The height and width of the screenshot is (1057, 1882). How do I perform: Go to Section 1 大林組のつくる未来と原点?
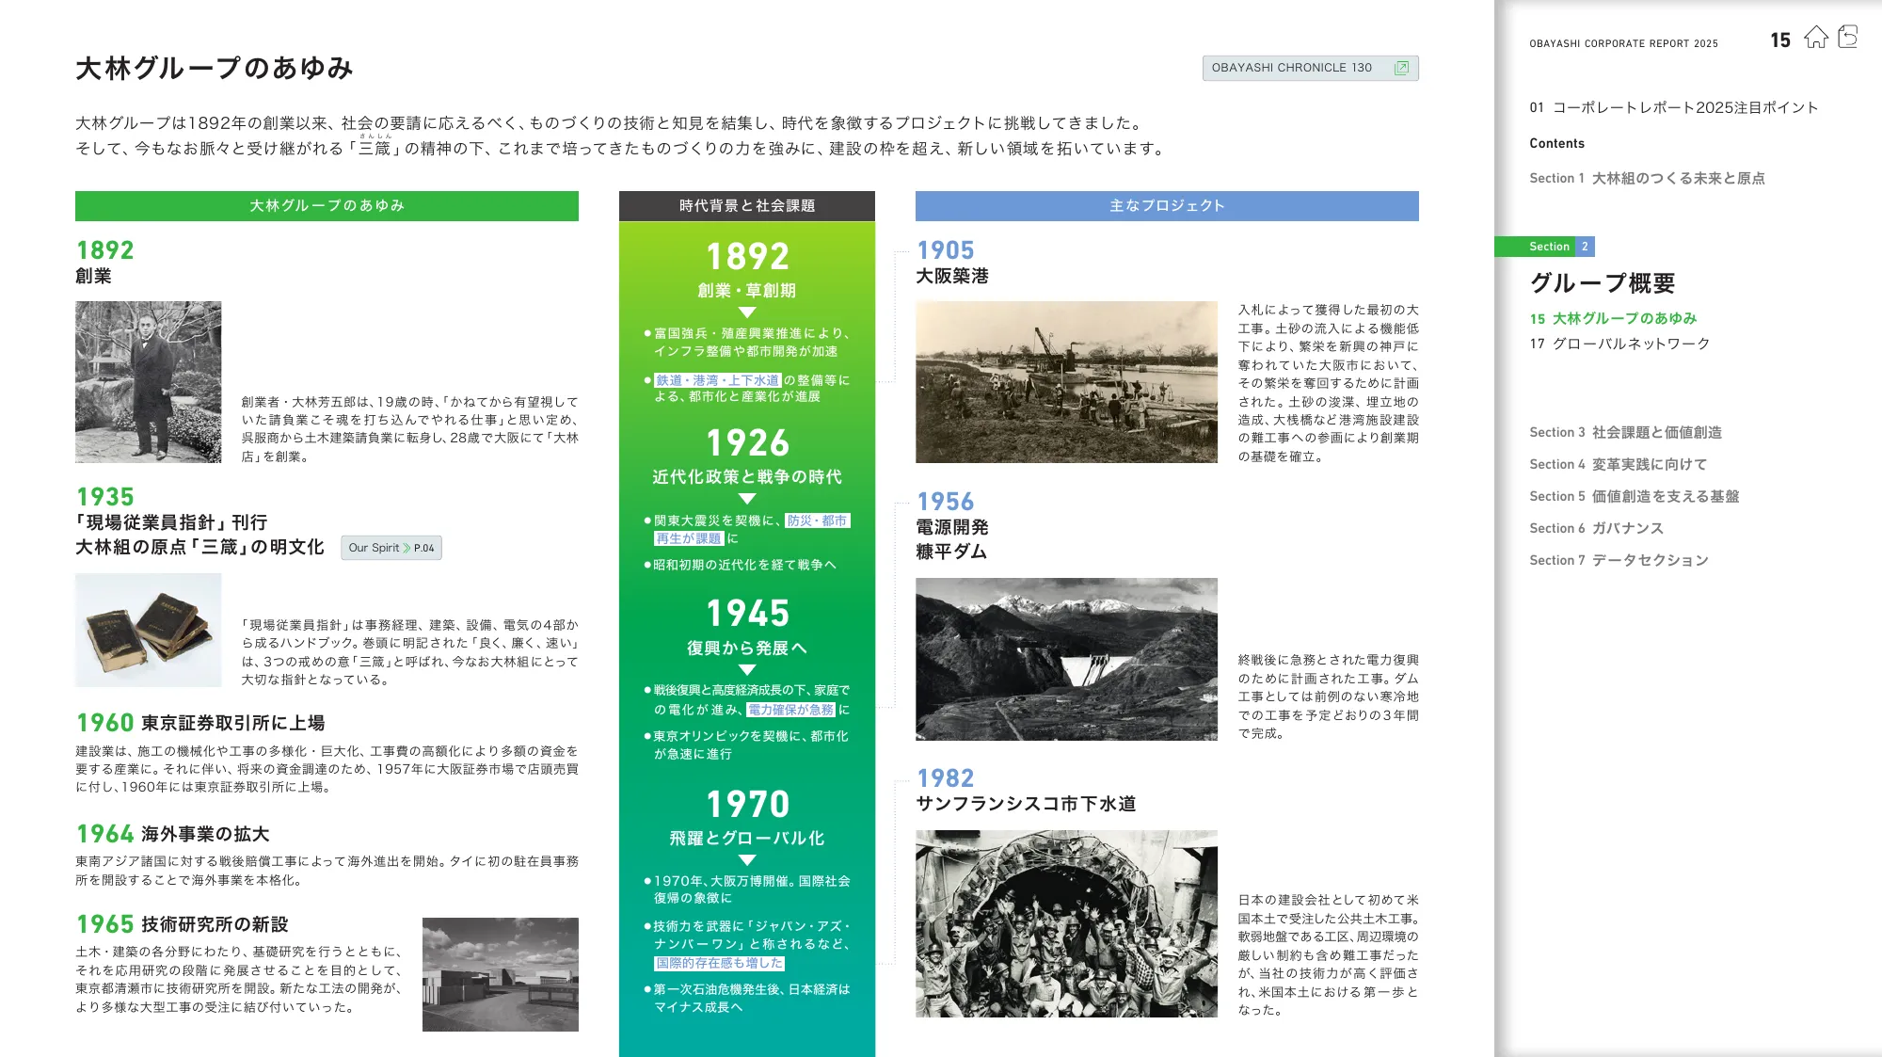click(1647, 178)
